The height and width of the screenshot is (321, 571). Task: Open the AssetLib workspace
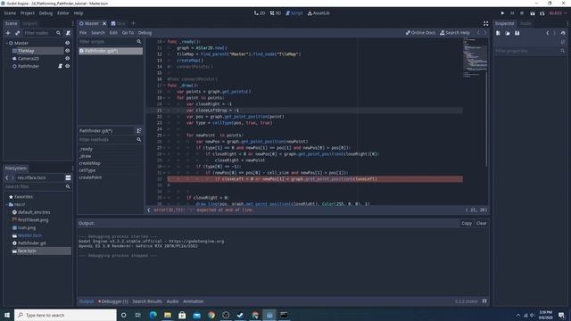point(319,13)
